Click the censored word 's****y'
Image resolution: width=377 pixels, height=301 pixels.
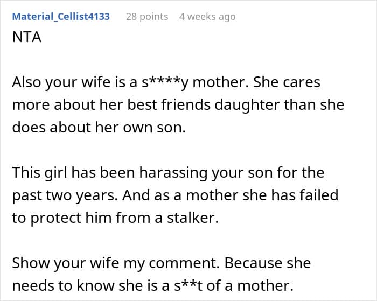(164, 83)
